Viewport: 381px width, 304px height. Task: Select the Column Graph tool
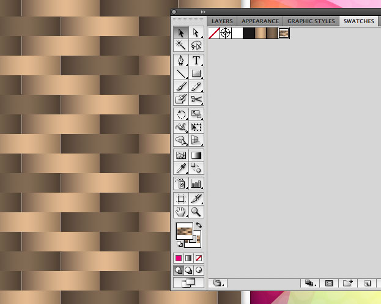[196, 184]
